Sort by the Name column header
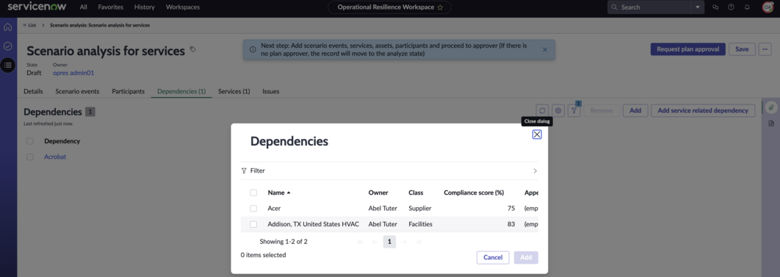Image resolution: width=780 pixels, height=277 pixels. coord(278,193)
